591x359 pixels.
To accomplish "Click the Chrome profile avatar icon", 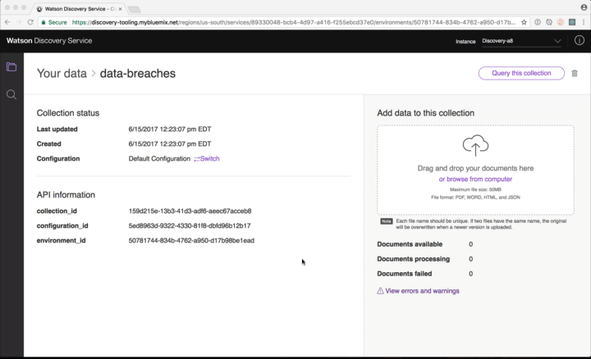I will pos(584,7).
